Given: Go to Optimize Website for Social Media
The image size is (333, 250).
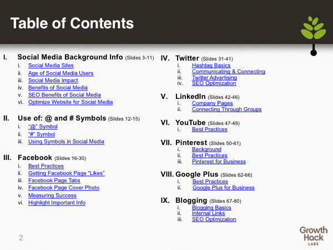Looking at the screenshot, I should (70, 102).
